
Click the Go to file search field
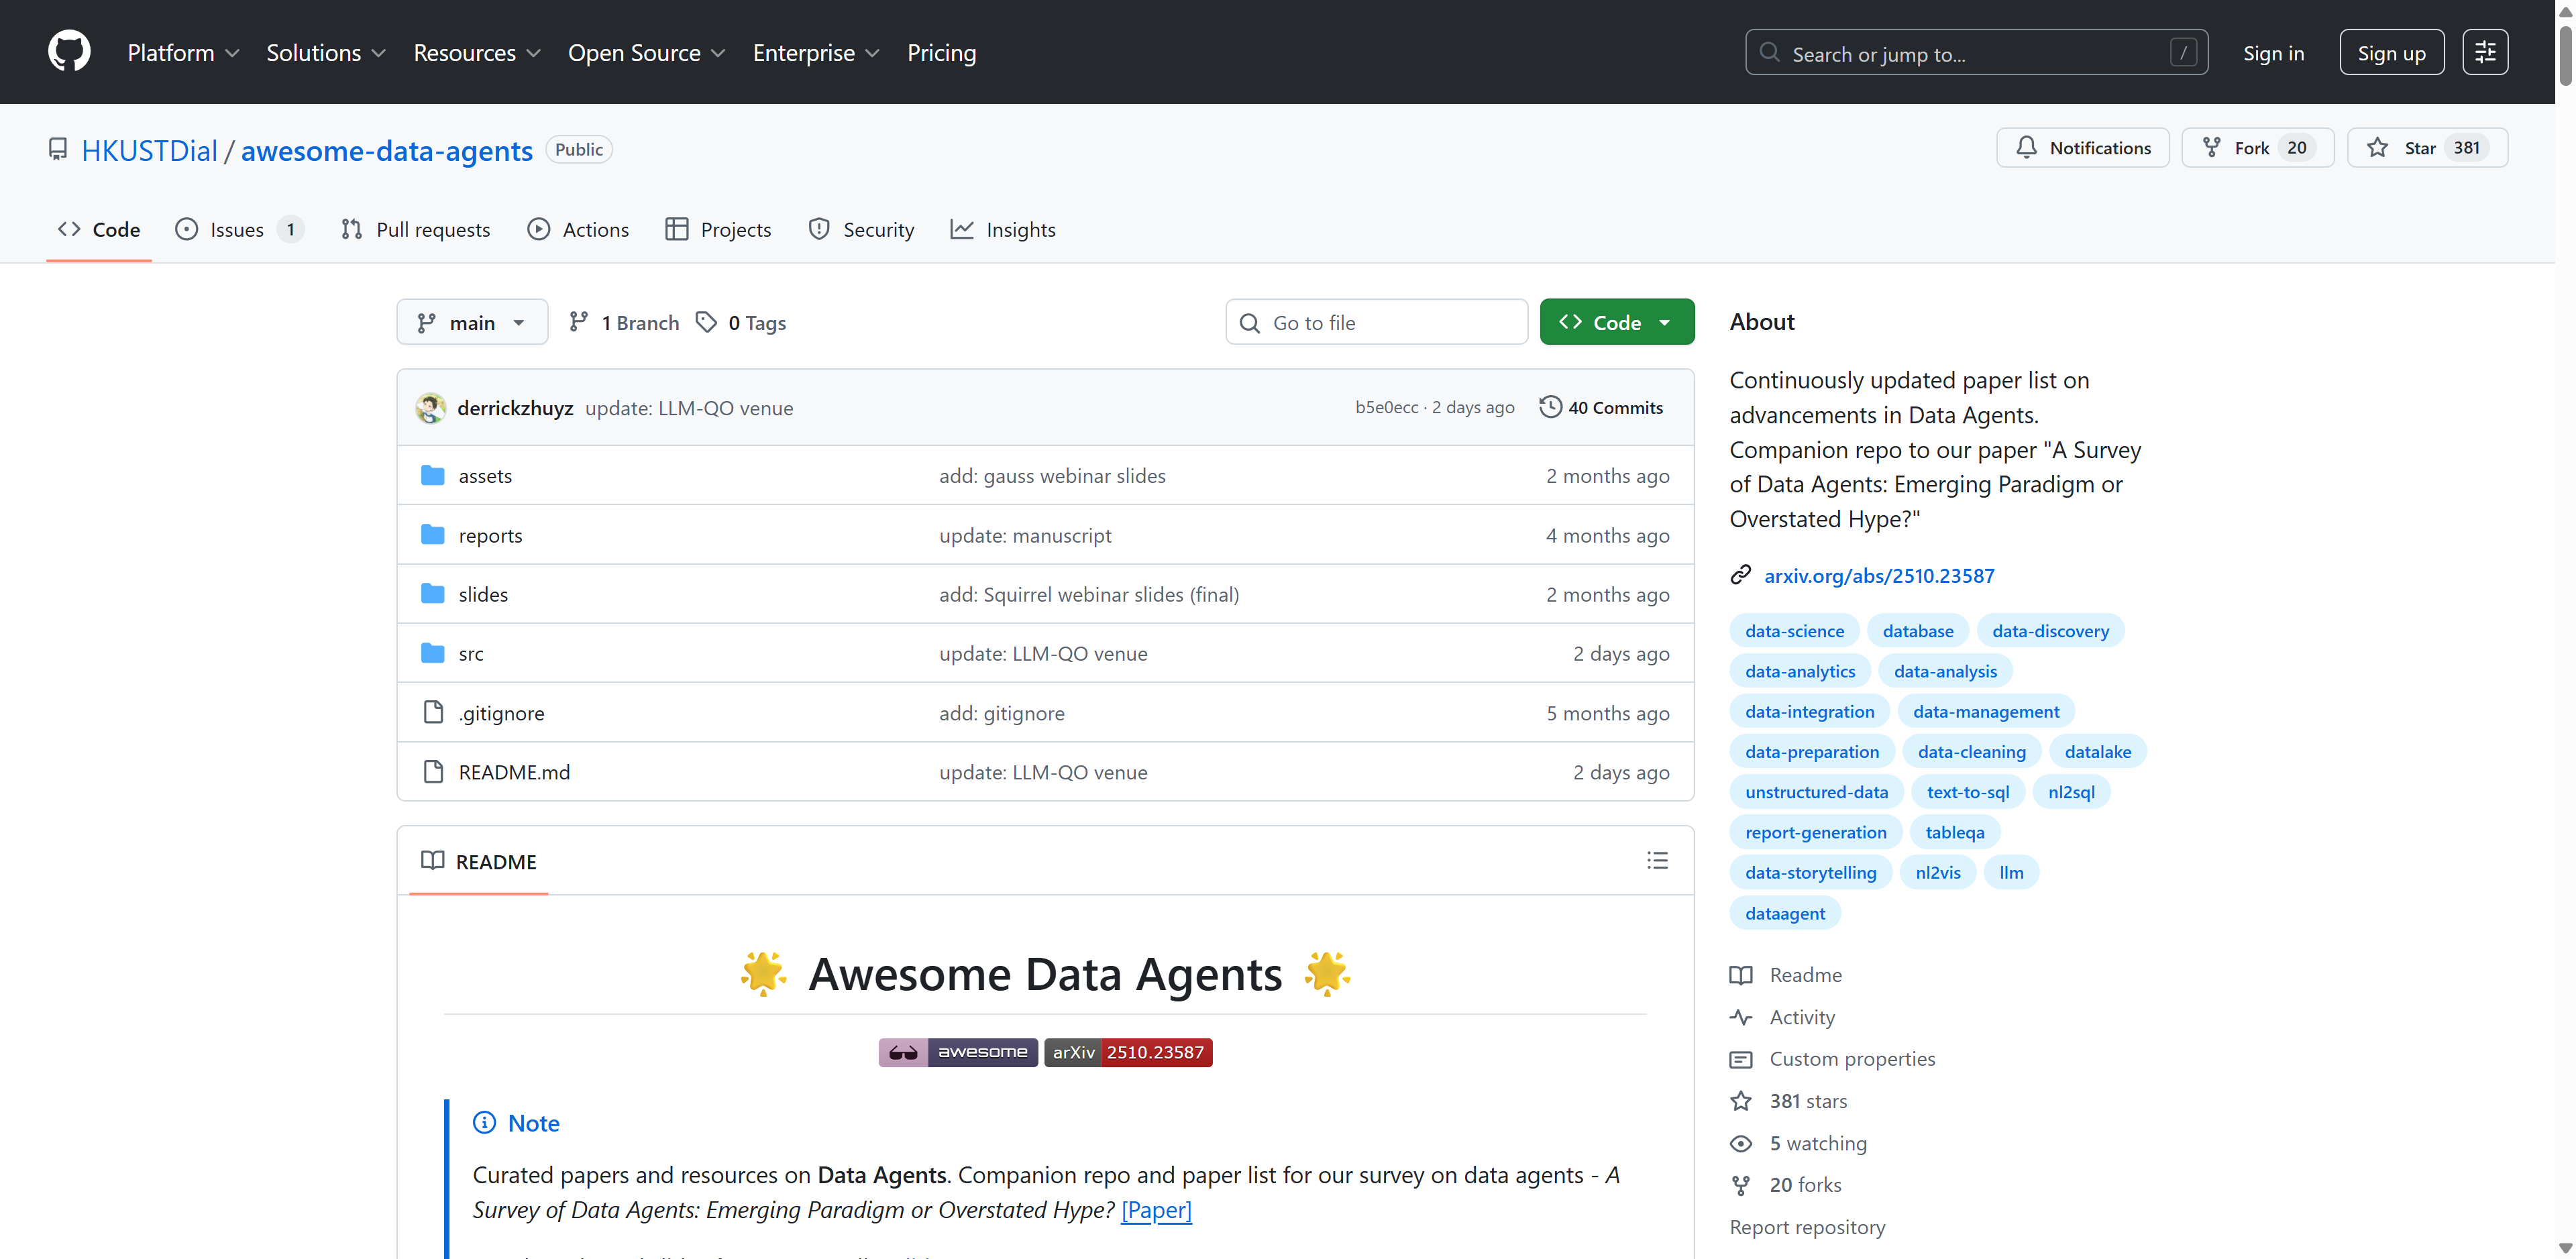tap(1376, 322)
